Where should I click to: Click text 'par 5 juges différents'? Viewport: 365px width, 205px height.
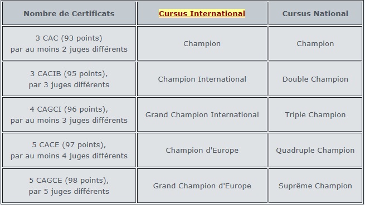69,191
